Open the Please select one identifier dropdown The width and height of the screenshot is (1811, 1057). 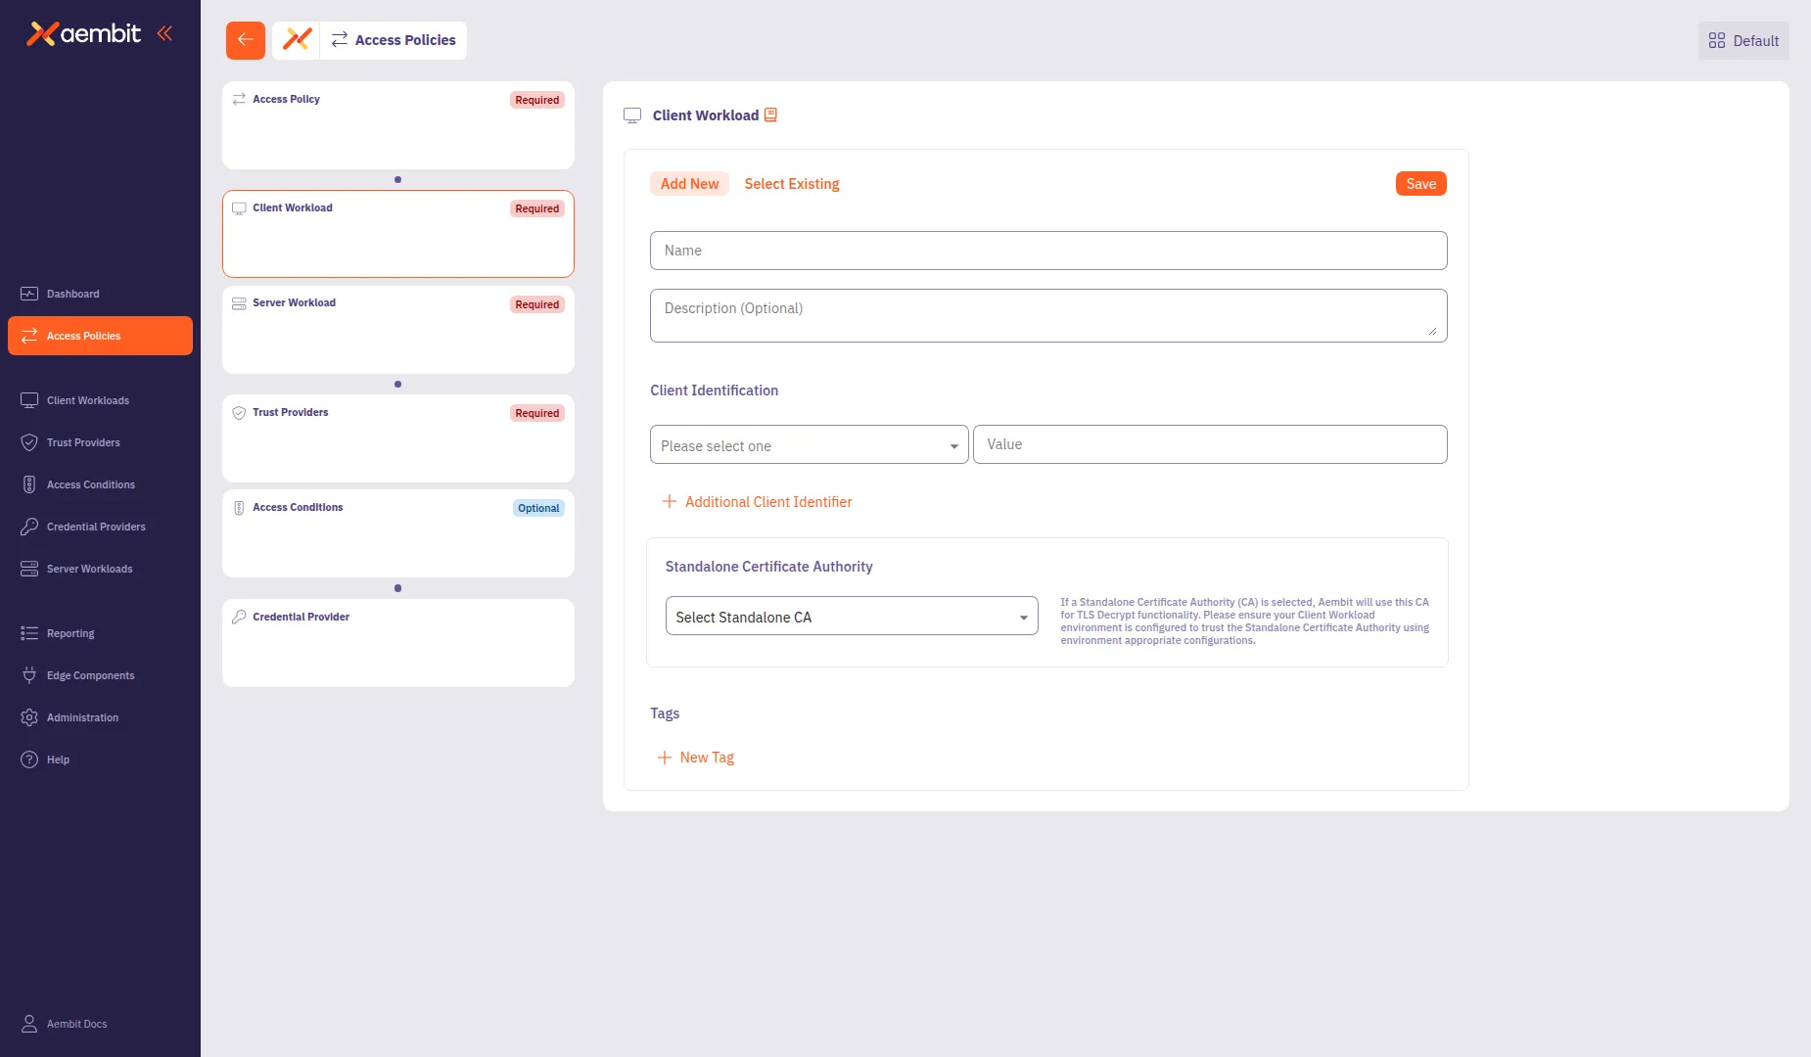(809, 444)
